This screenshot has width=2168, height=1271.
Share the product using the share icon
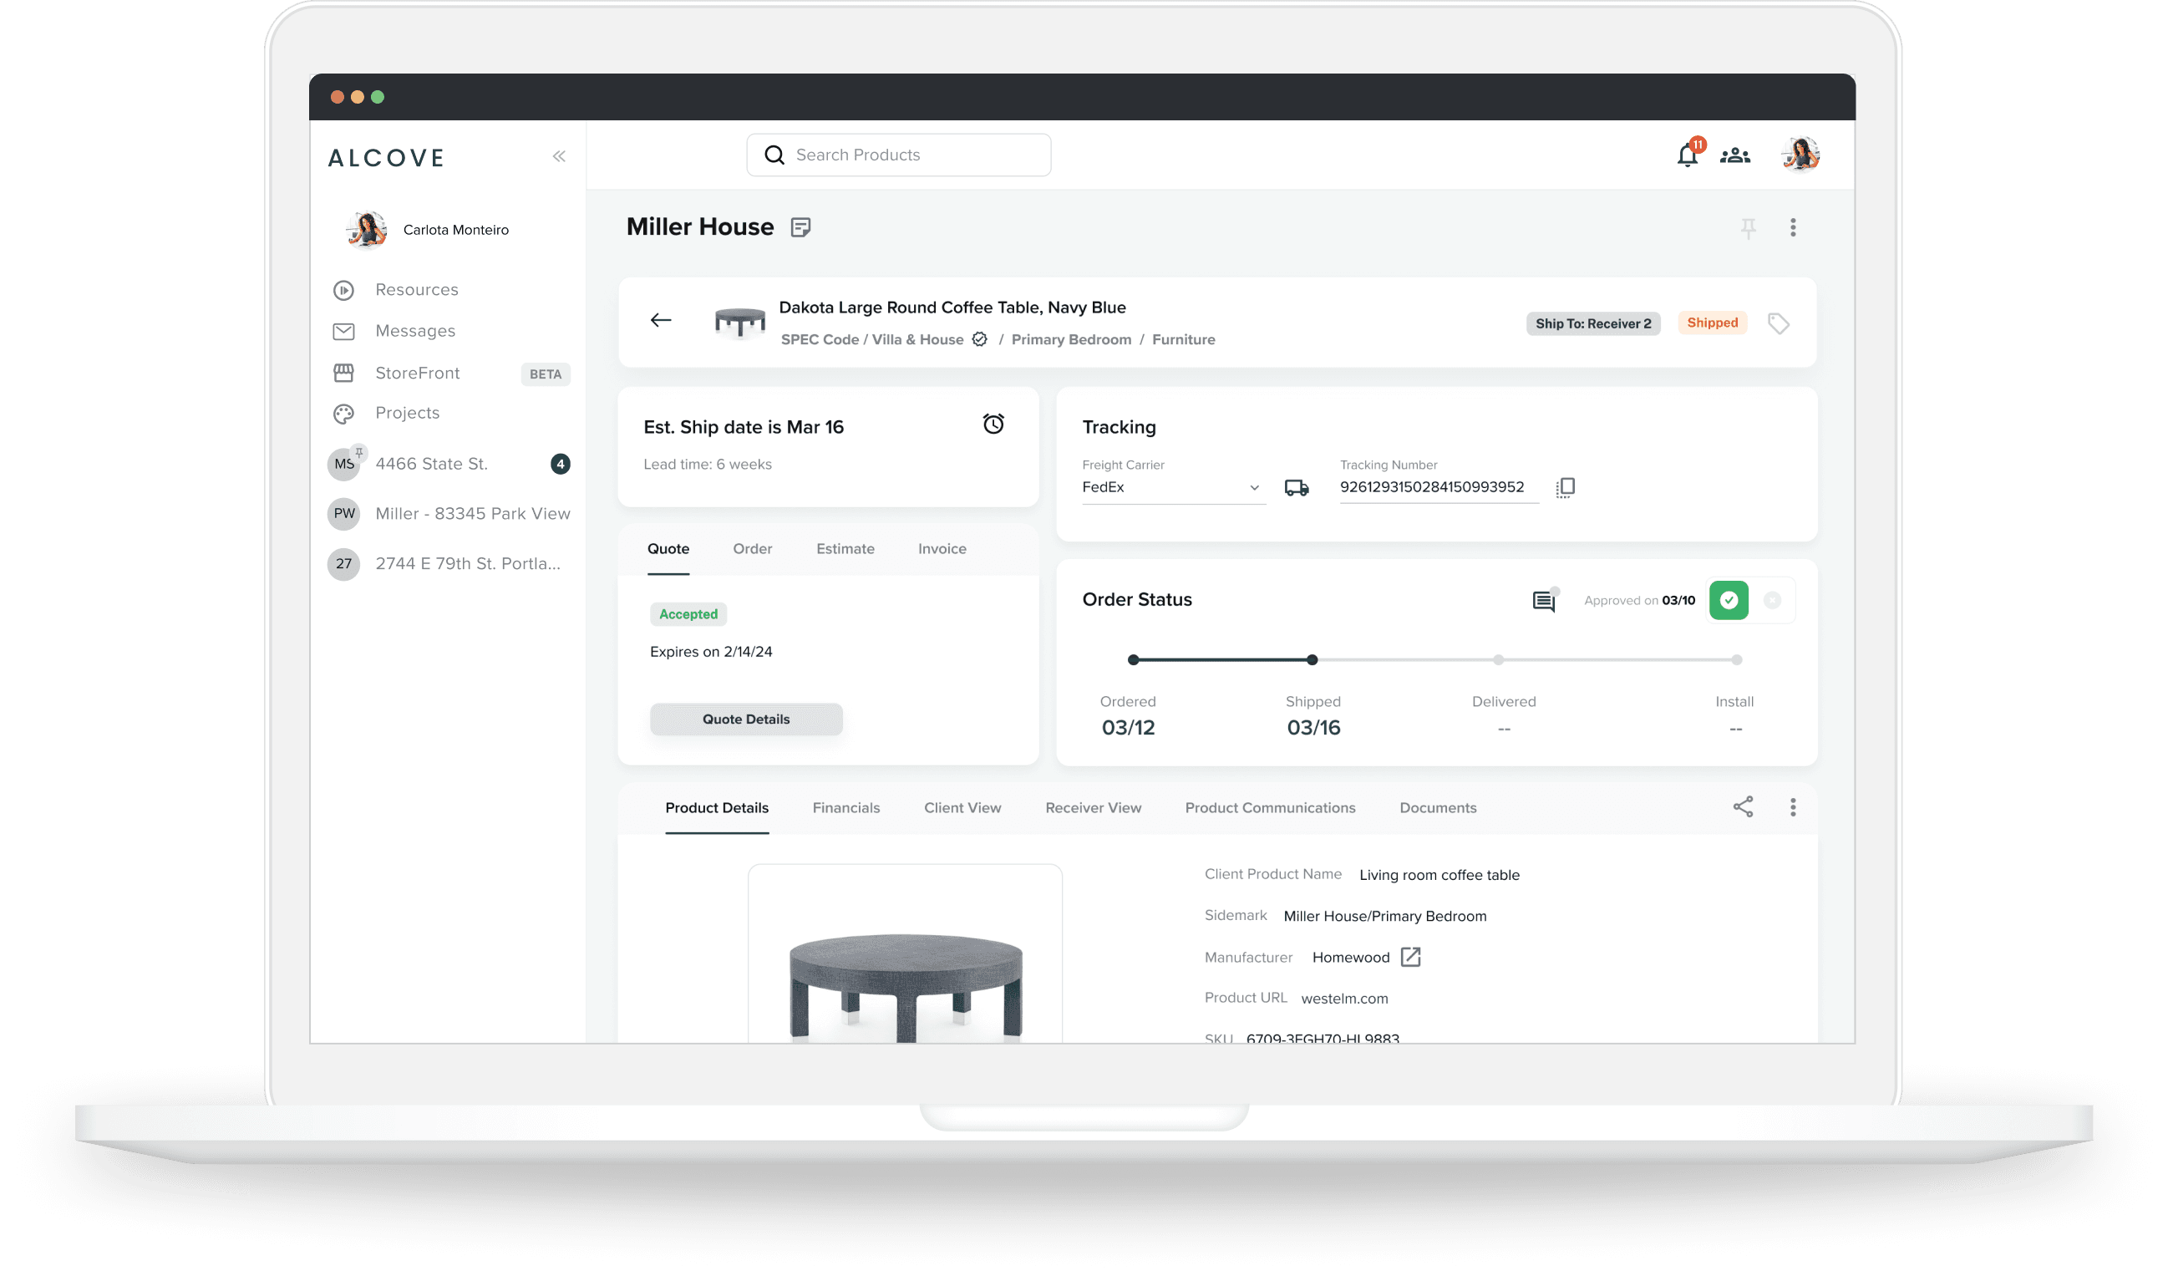pyautogui.click(x=1743, y=807)
